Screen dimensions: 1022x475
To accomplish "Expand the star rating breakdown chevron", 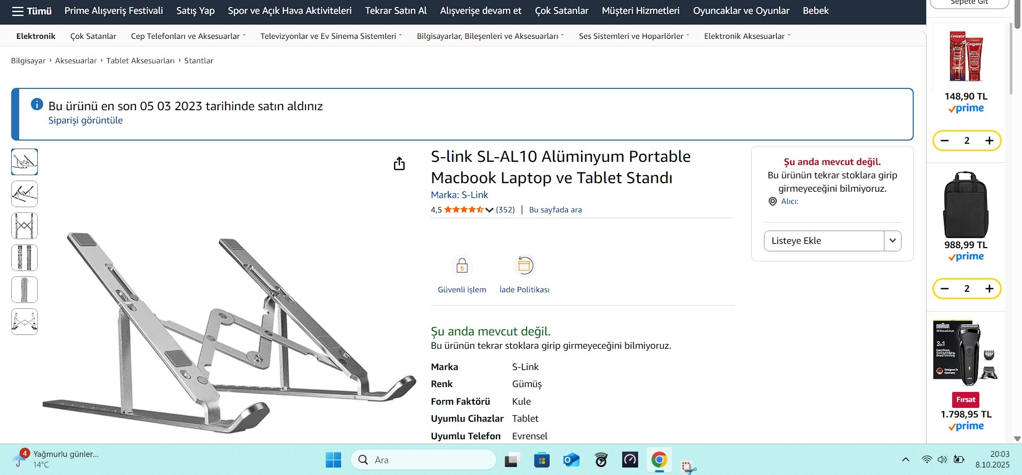I will click(489, 210).
